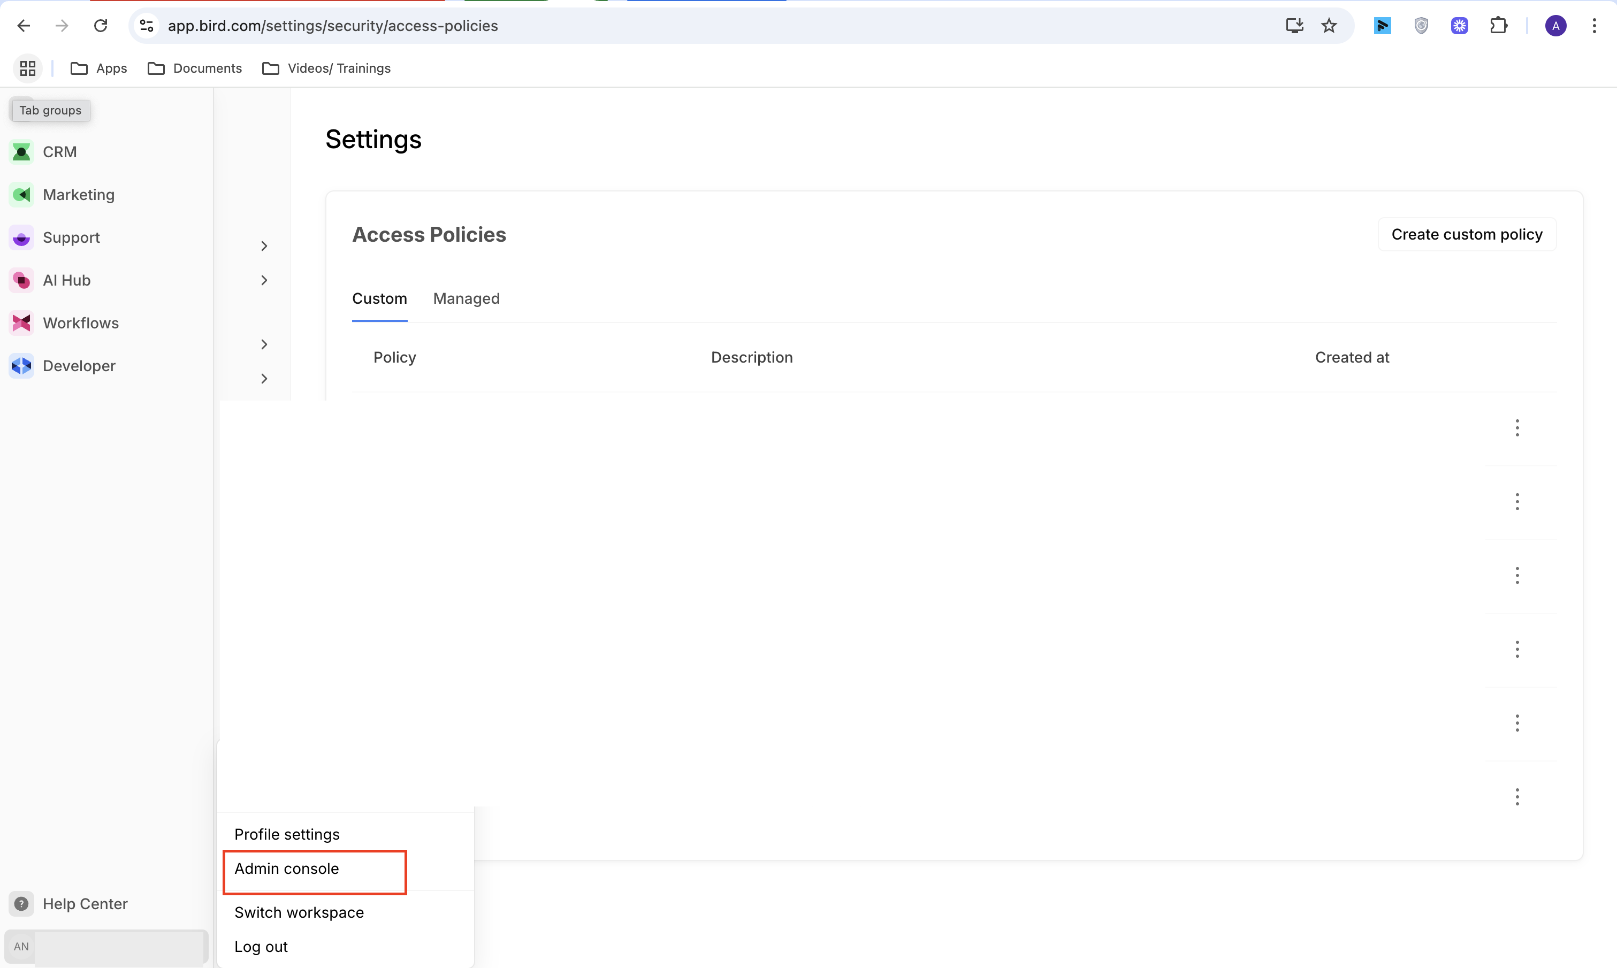Open the Chrome profile avatar A
1617x968 pixels.
point(1555,26)
